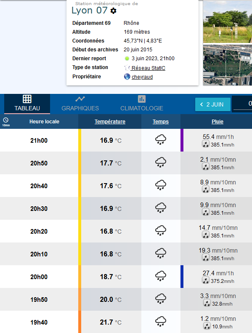Click the rain intensity icon in 20h50 row

point(205,167)
